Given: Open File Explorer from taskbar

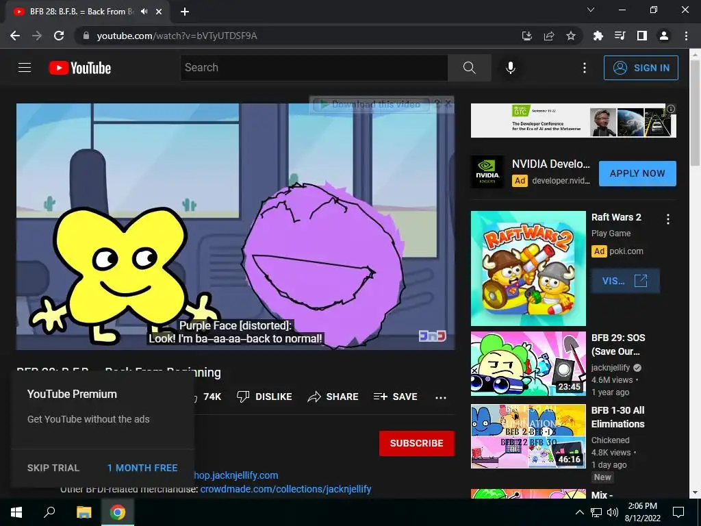Looking at the screenshot, I should pos(84,512).
